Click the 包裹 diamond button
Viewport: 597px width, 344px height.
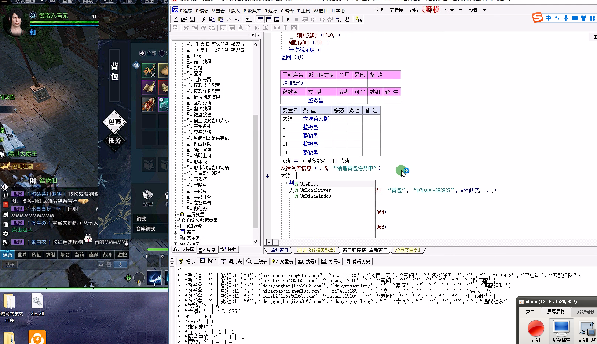pos(114,122)
